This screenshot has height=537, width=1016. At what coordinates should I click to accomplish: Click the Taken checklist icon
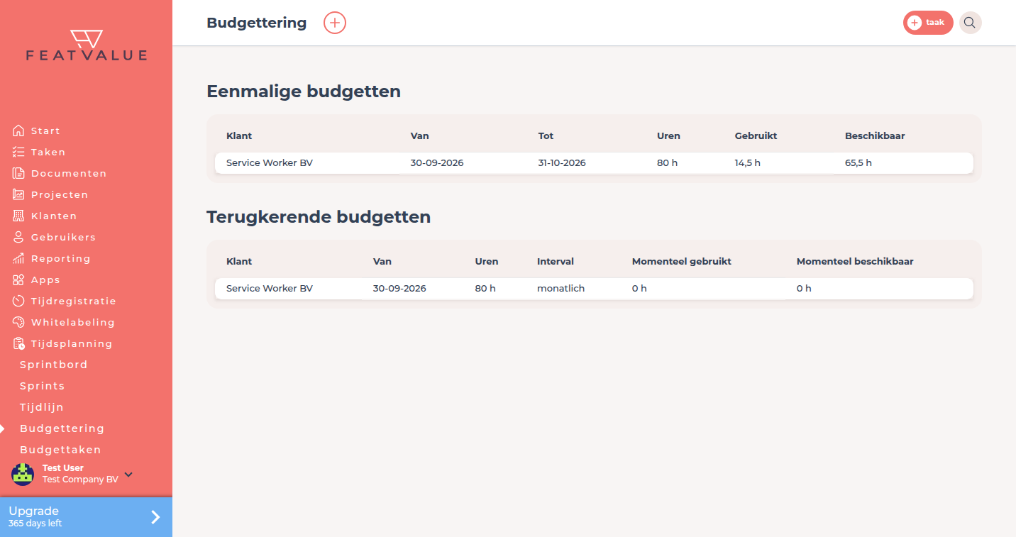(x=18, y=152)
